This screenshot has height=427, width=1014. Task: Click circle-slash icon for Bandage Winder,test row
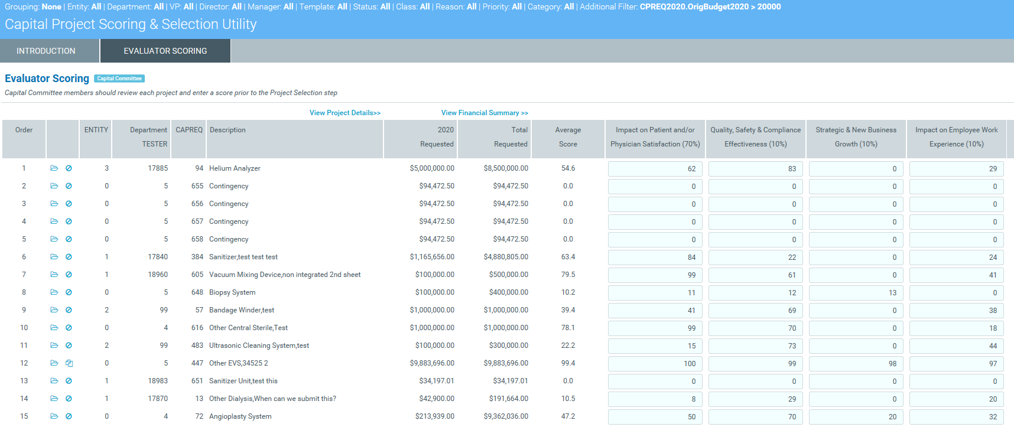point(69,310)
